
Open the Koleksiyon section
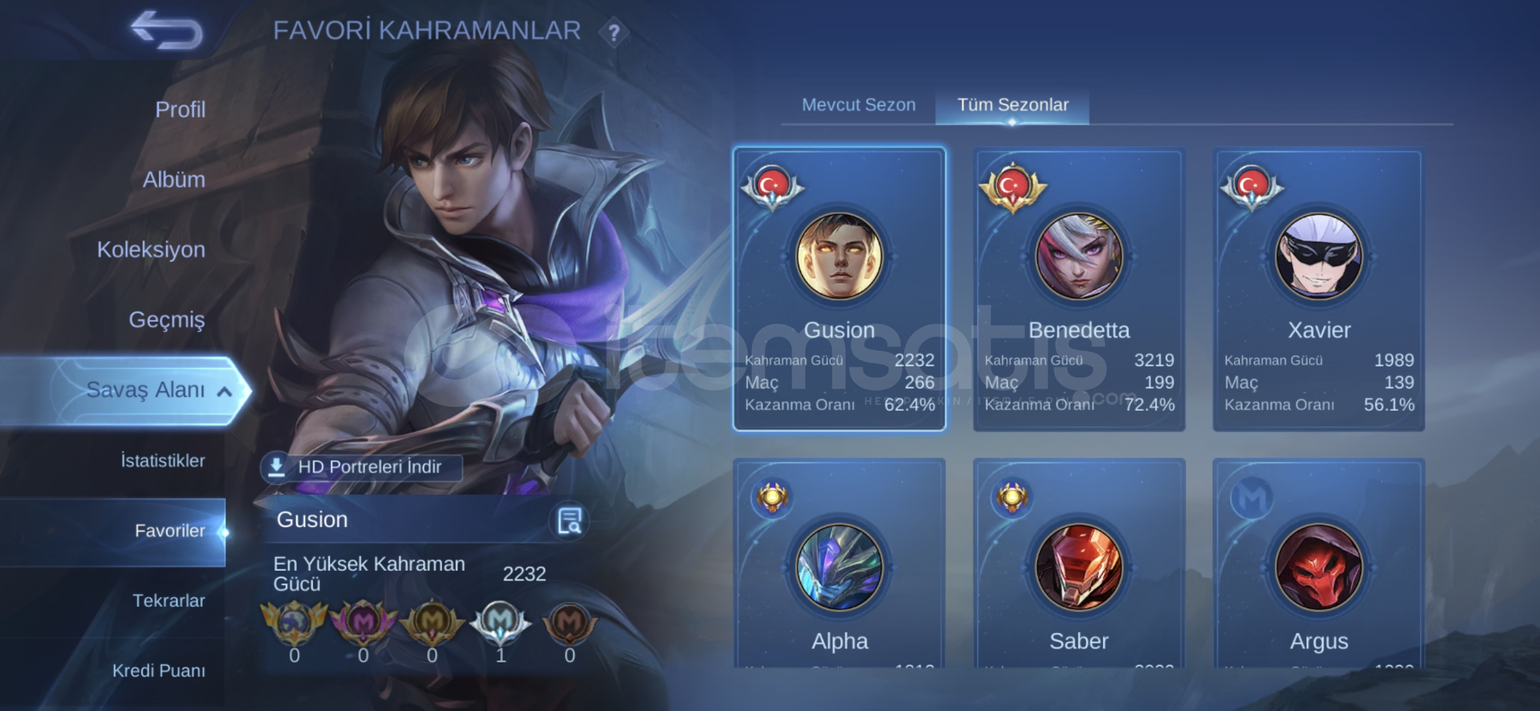151,250
